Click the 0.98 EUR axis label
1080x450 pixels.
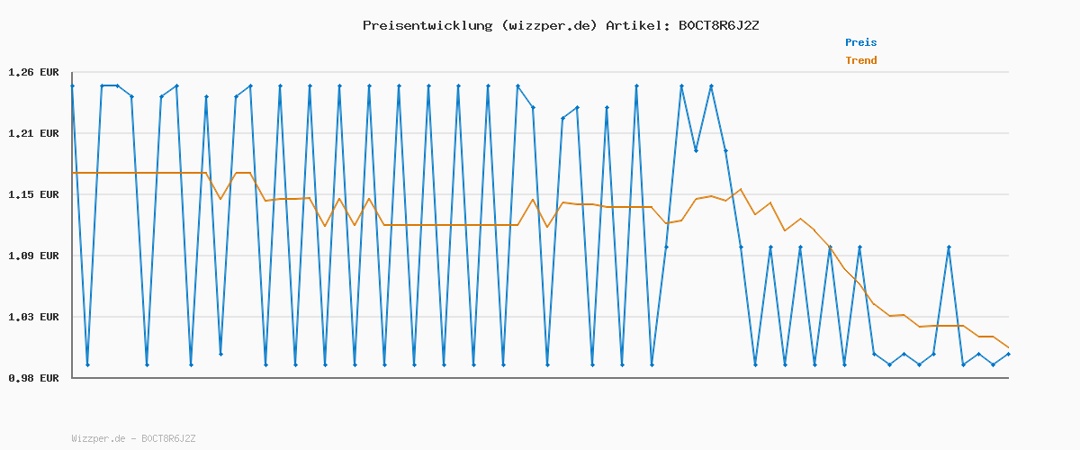pyautogui.click(x=33, y=378)
